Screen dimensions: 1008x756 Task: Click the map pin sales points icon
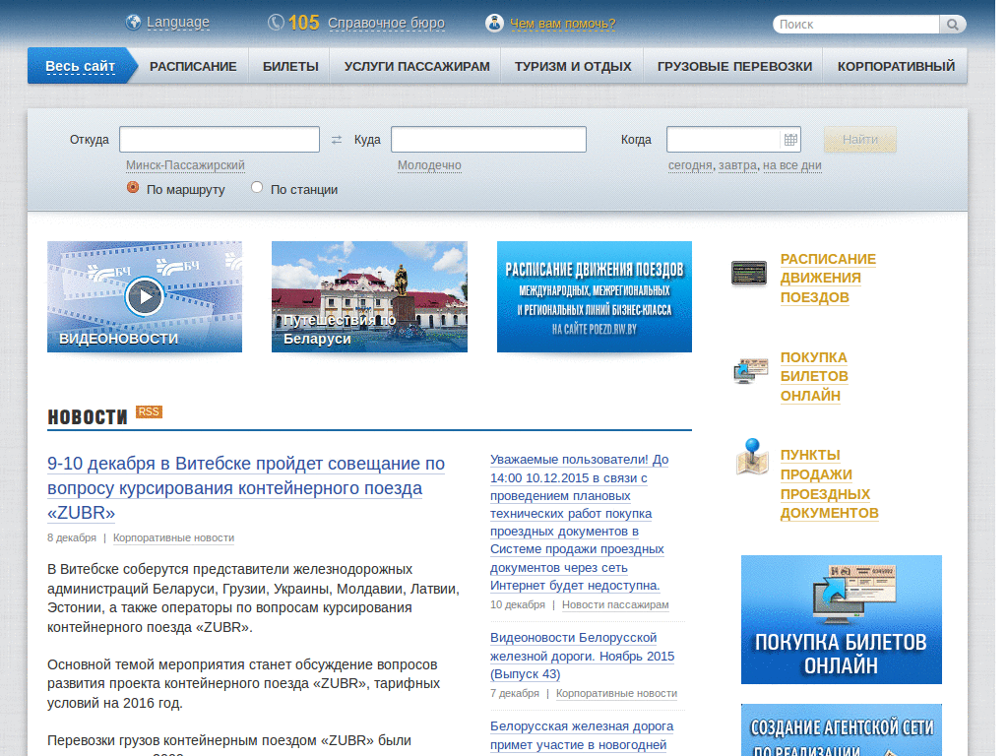point(752,457)
